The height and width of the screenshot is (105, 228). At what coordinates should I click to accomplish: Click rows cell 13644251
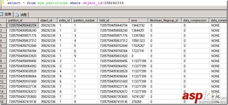pyautogui.click(x=139, y=31)
